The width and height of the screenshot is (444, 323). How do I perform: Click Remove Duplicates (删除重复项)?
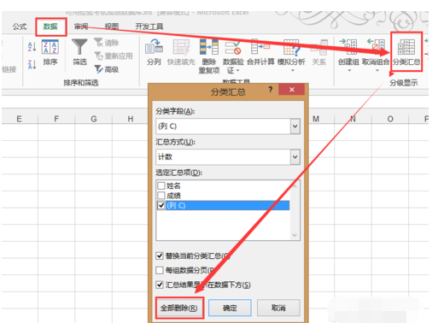[209, 56]
